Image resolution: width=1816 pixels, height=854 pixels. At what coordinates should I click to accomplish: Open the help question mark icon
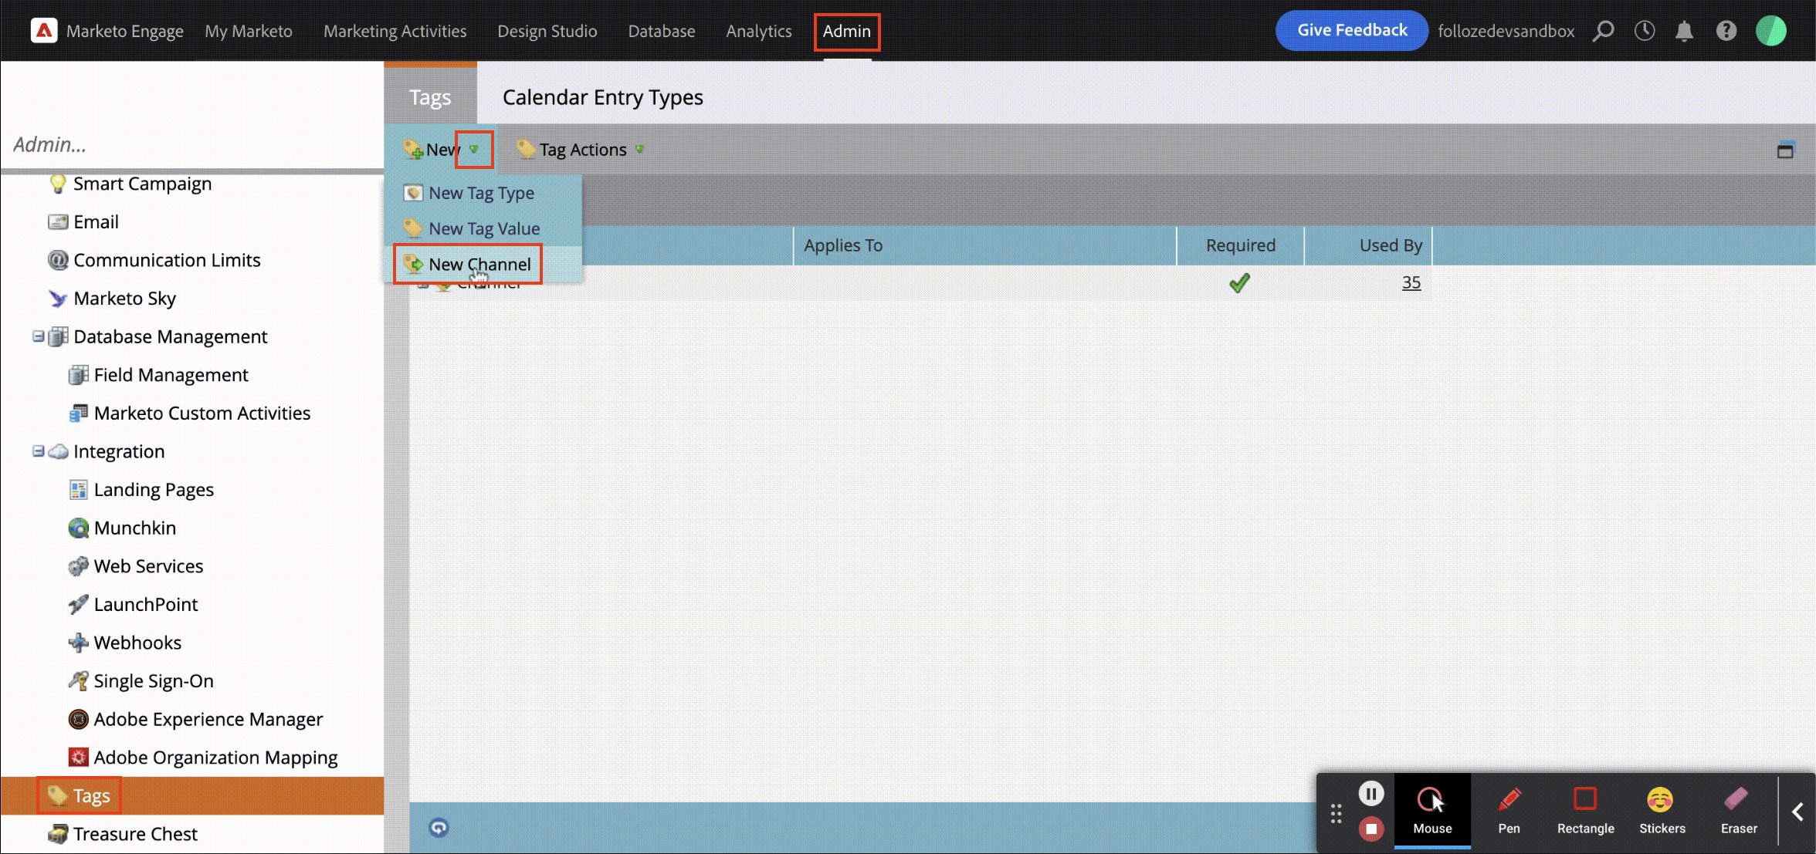click(x=1726, y=31)
